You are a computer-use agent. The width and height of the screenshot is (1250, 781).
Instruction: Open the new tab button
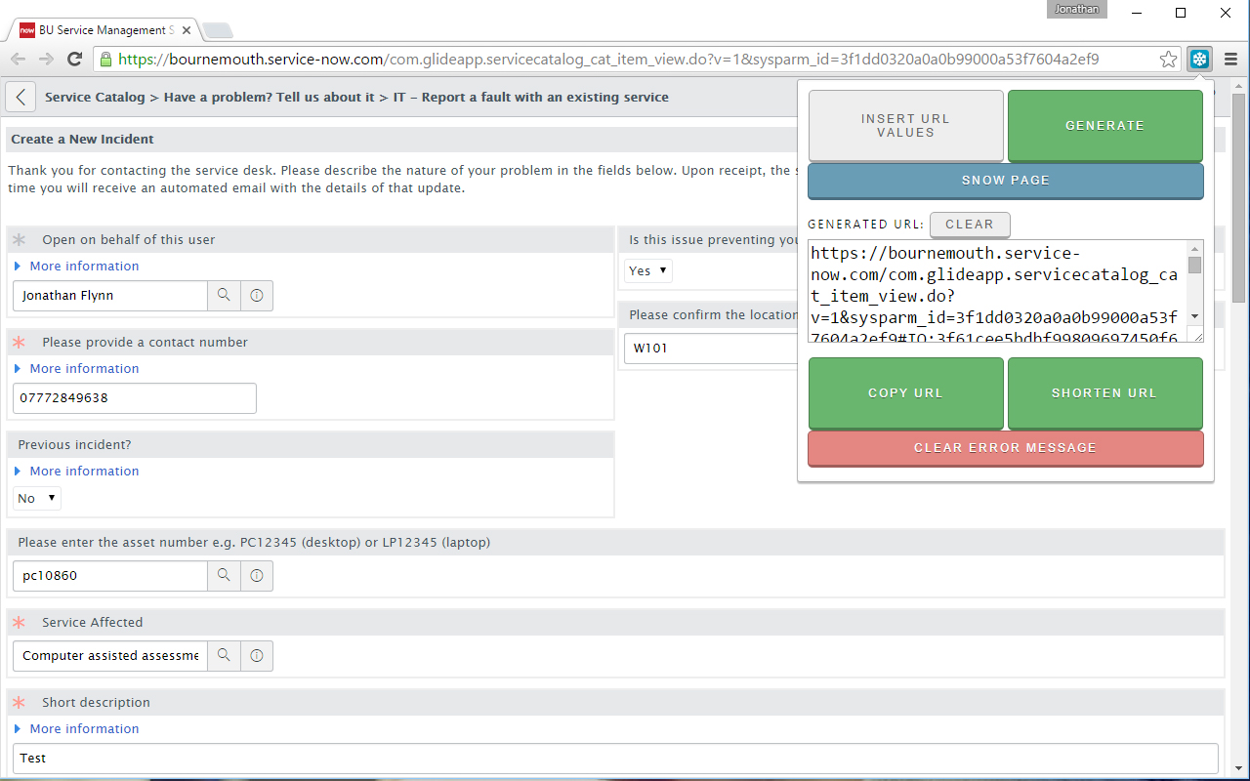pyautogui.click(x=217, y=30)
